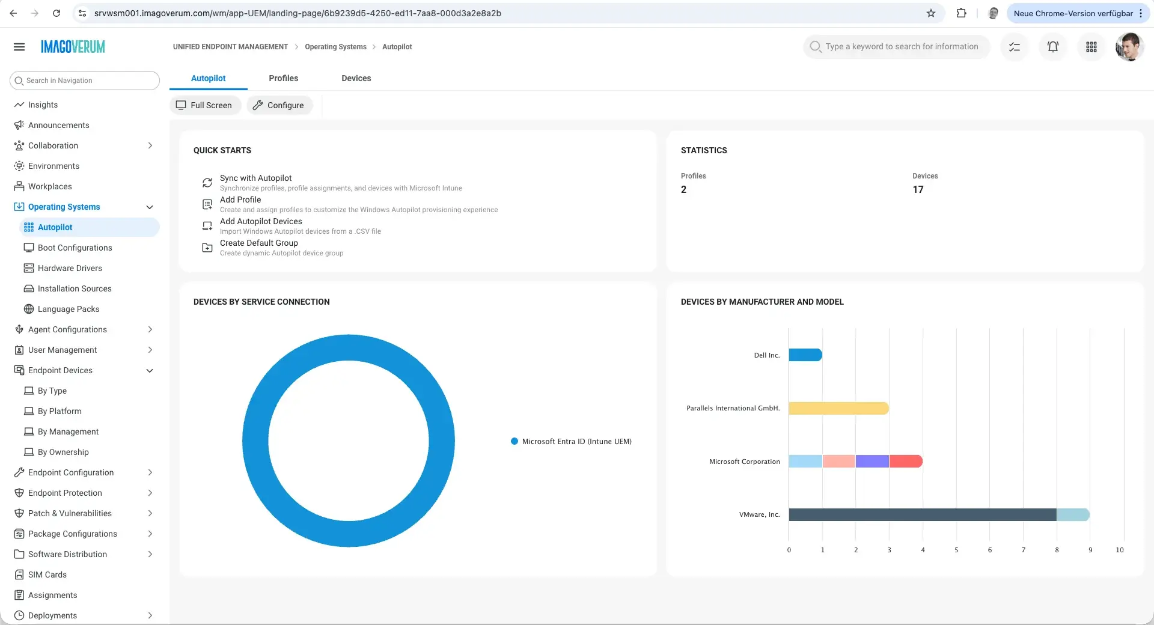Click the Add Autopilot Devices icon

[x=207, y=226]
